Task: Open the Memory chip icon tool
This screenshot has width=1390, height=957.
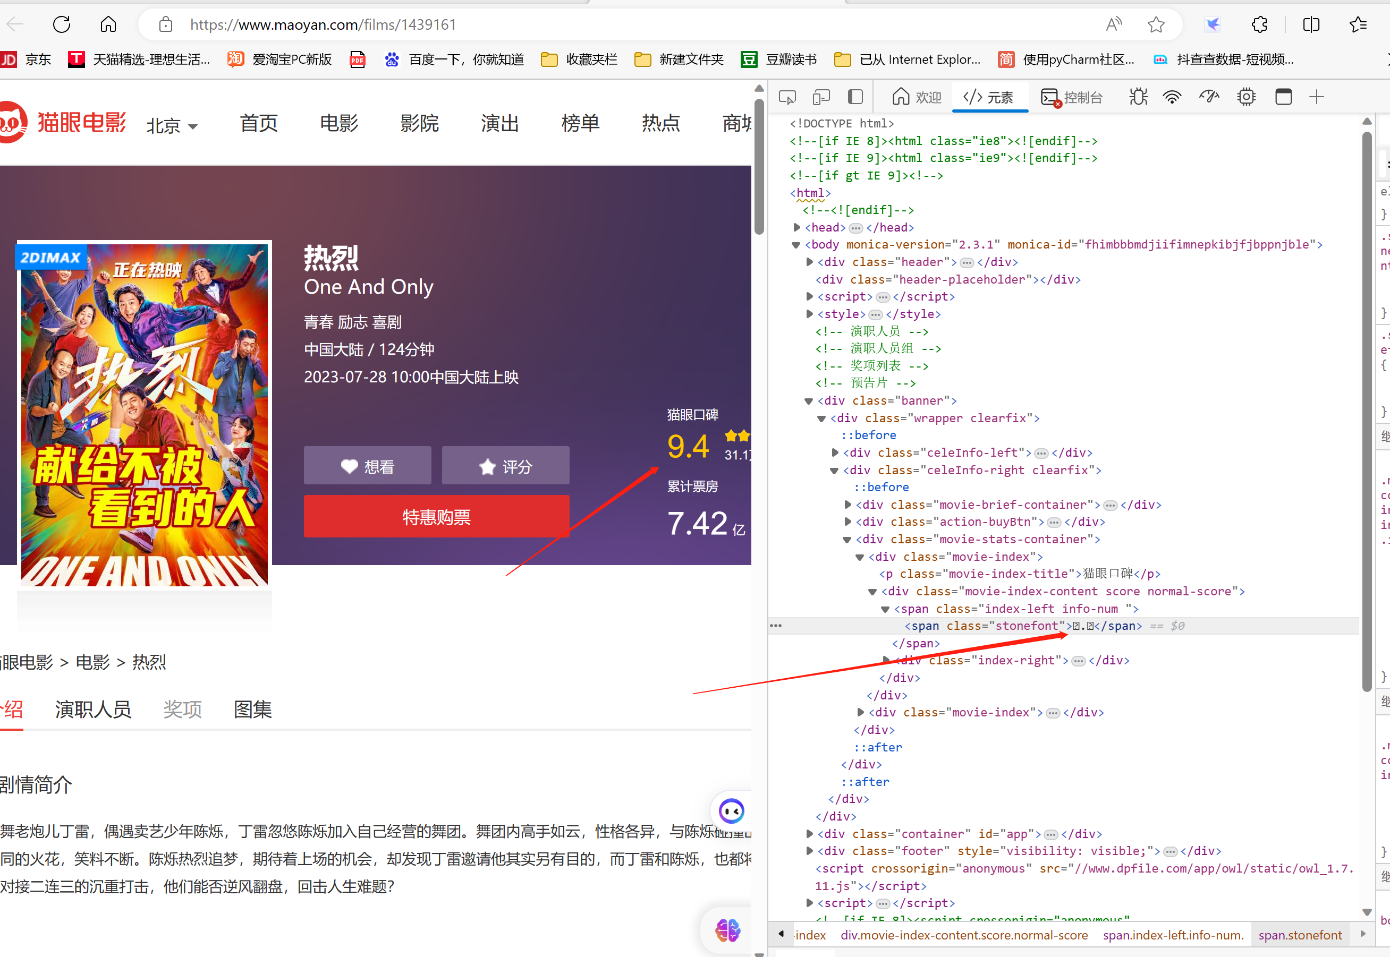Action: pos(1246,97)
